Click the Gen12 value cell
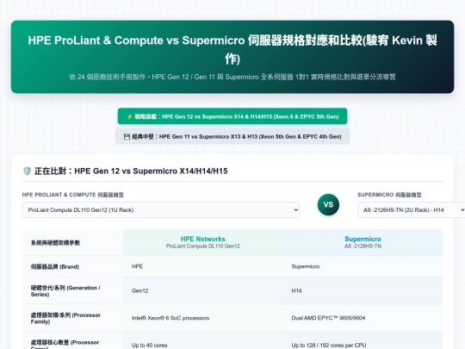The image size is (465, 349). tap(203, 291)
